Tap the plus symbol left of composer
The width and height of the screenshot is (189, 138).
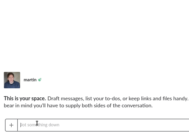point(11,125)
